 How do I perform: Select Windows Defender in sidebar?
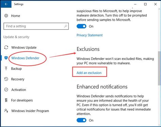tap(25, 58)
